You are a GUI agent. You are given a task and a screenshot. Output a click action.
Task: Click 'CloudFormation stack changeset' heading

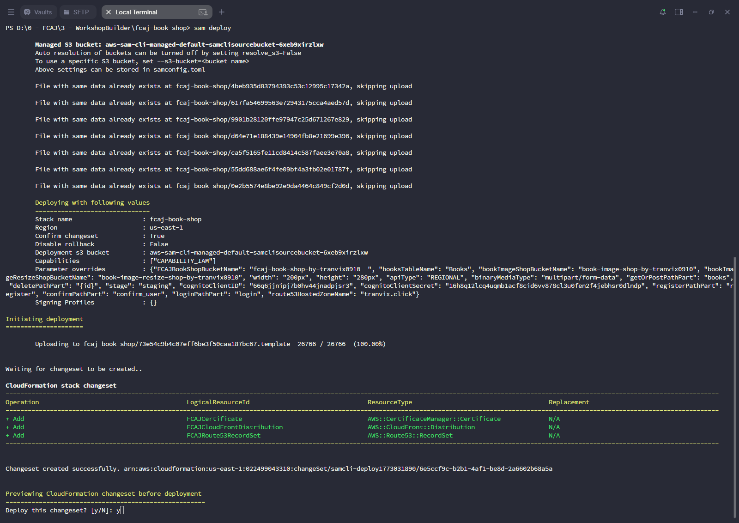coord(61,385)
